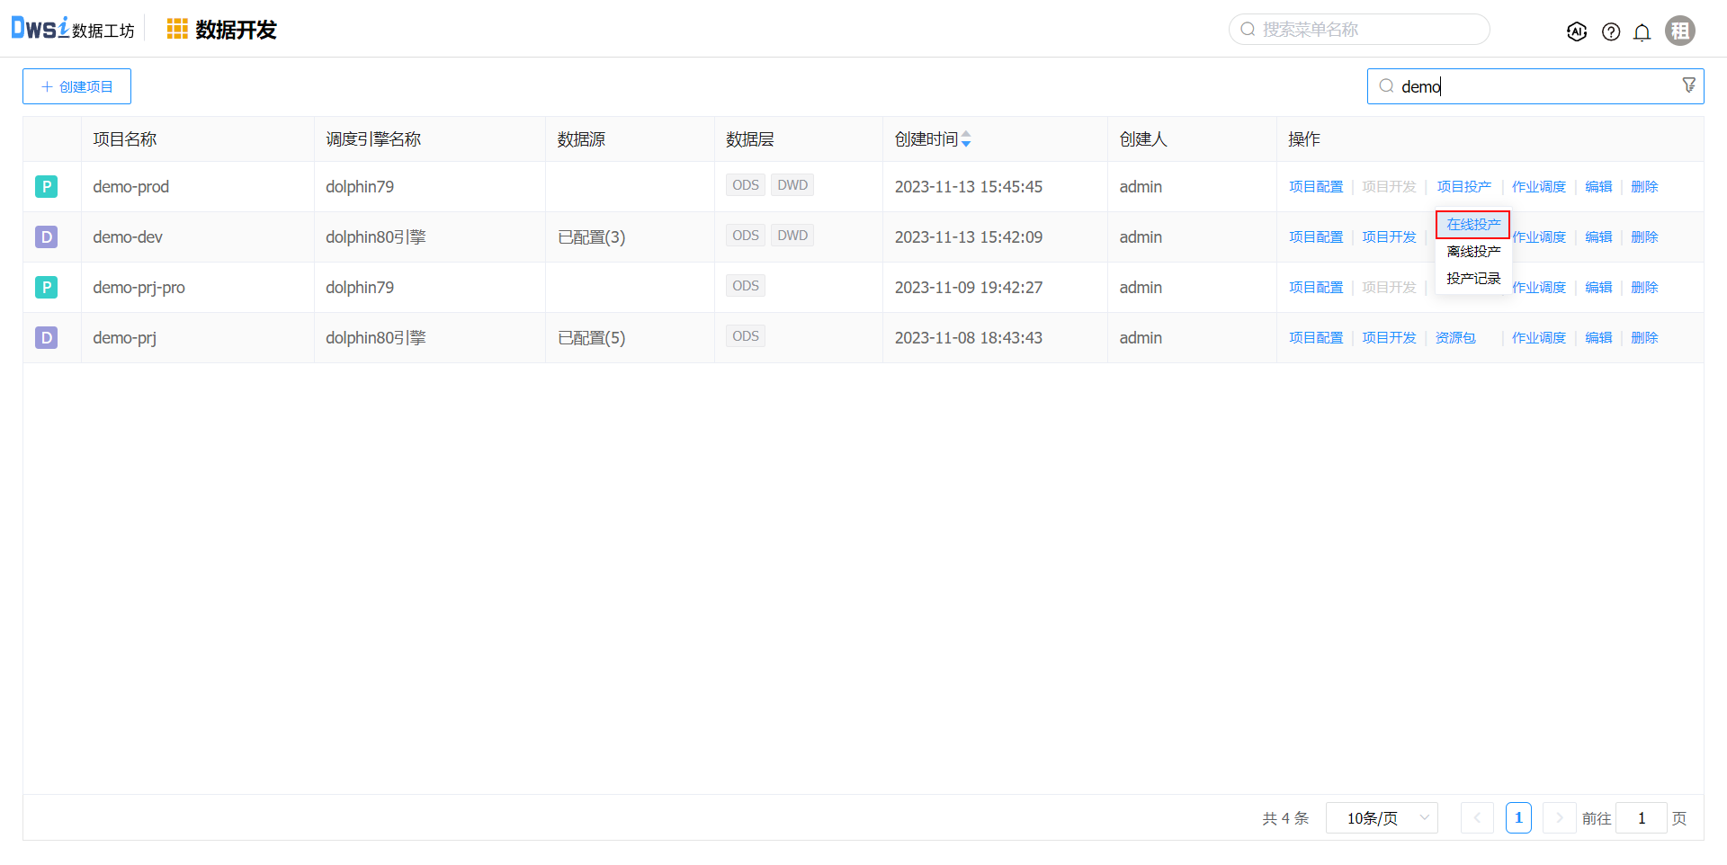Open the 10条/页 page size dropdown
This screenshot has width=1727, height=865.
coord(1381,818)
